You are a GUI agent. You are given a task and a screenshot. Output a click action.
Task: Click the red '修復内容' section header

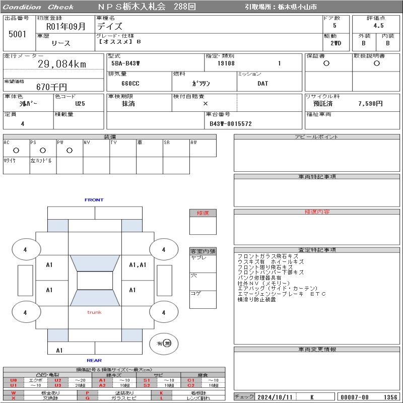click(317, 212)
